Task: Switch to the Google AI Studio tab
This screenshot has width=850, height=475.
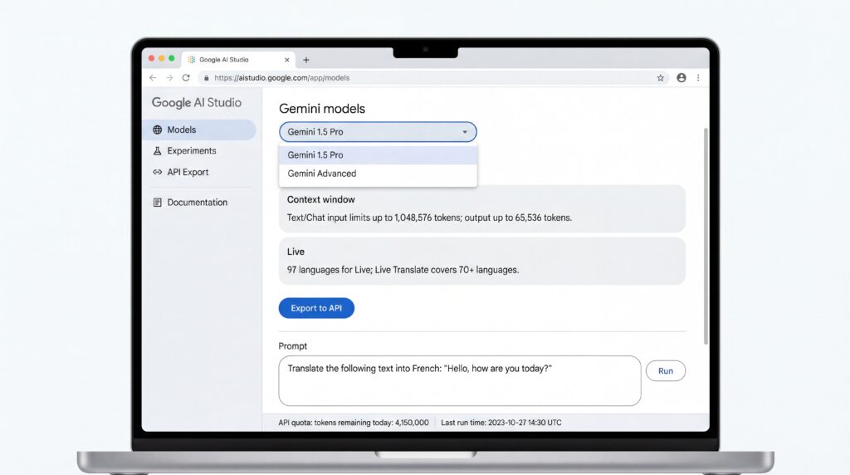Action: 239,60
